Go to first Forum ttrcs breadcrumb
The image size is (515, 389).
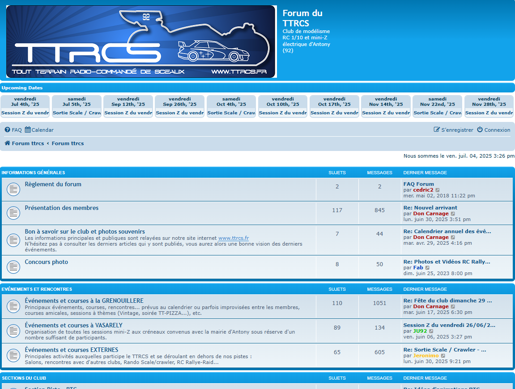click(x=28, y=143)
